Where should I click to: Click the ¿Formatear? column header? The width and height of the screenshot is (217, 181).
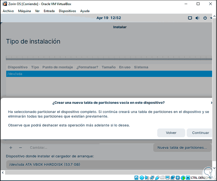(x=87, y=67)
